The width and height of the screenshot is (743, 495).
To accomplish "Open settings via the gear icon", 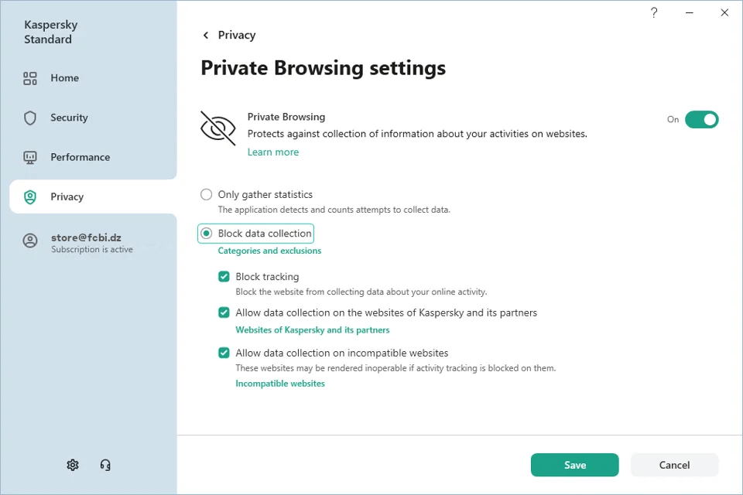I will click(x=73, y=465).
